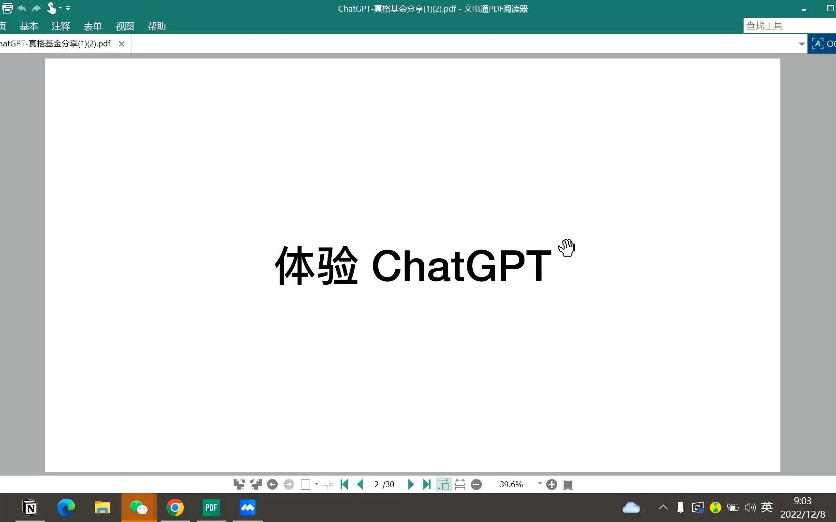Open the blue mountain app in taskbar
This screenshot has height=522, width=836.
click(x=248, y=507)
